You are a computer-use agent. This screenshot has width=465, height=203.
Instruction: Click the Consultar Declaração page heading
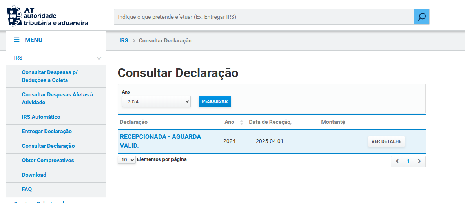tap(178, 73)
